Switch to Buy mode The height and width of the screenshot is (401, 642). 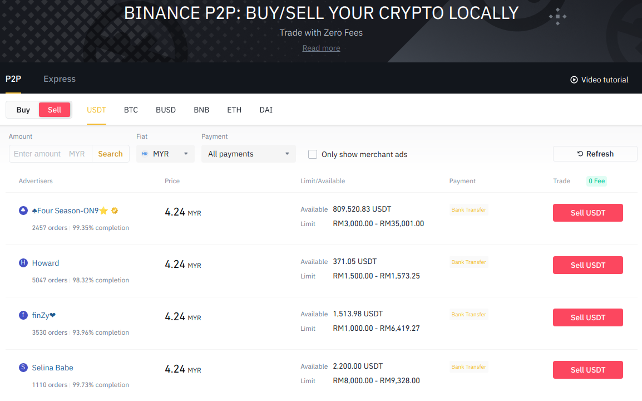[23, 110]
